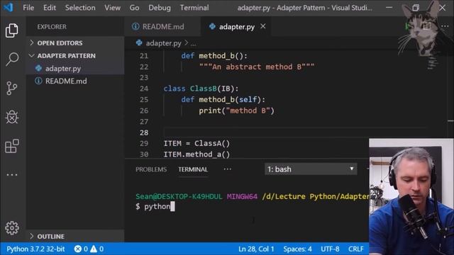The height and width of the screenshot is (255, 454).
Task: Click the terminal path '/d/Lecture Python/Adapter'
Action: (x=316, y=197)
